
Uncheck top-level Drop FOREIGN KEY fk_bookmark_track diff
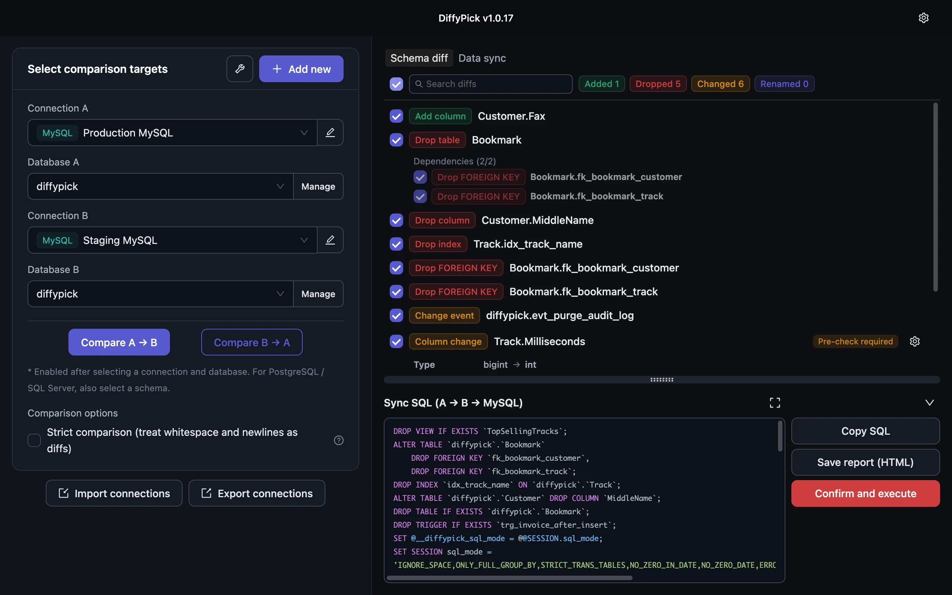396,292
